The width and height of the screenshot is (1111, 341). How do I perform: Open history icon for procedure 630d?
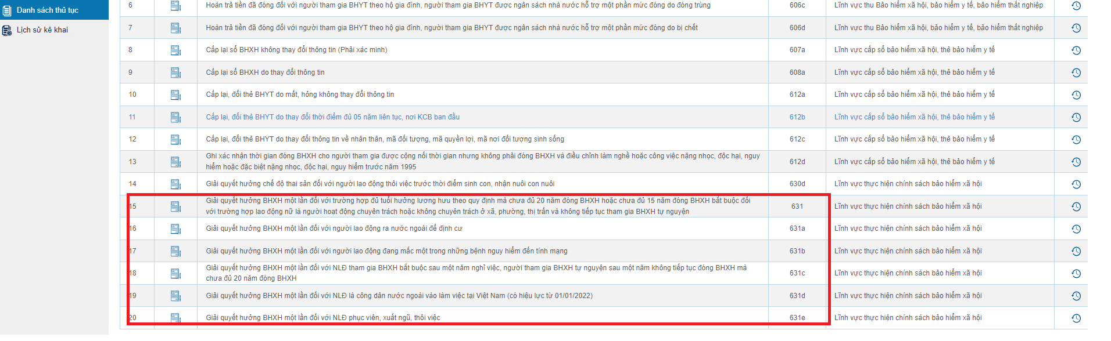coord(1076,184)
